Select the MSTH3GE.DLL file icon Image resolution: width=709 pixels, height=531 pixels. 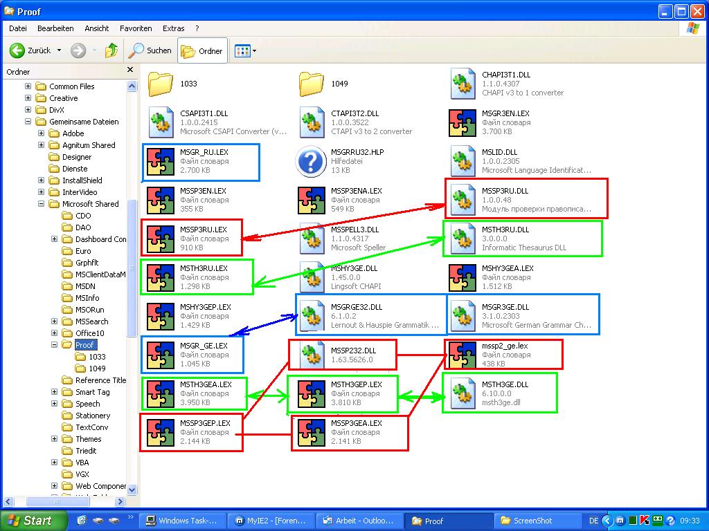click(463, 393)
